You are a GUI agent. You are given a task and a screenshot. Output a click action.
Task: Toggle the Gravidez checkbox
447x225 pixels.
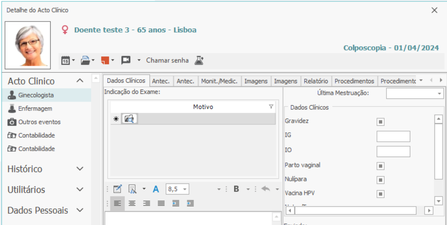click(381, 122)
